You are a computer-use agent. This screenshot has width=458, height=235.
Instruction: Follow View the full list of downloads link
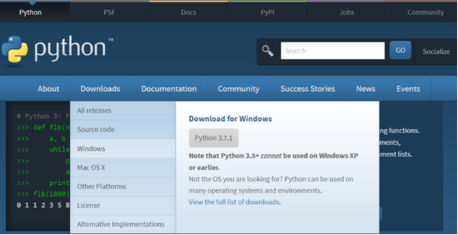coord(234,202)
